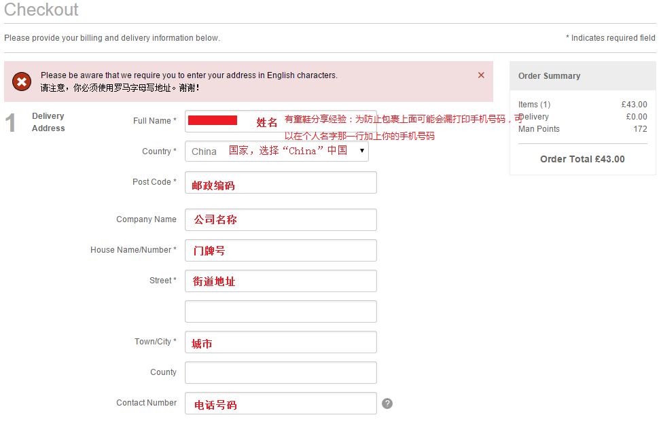Click into the County text field
Screen dimensions: 659x428
click(281, 372)
